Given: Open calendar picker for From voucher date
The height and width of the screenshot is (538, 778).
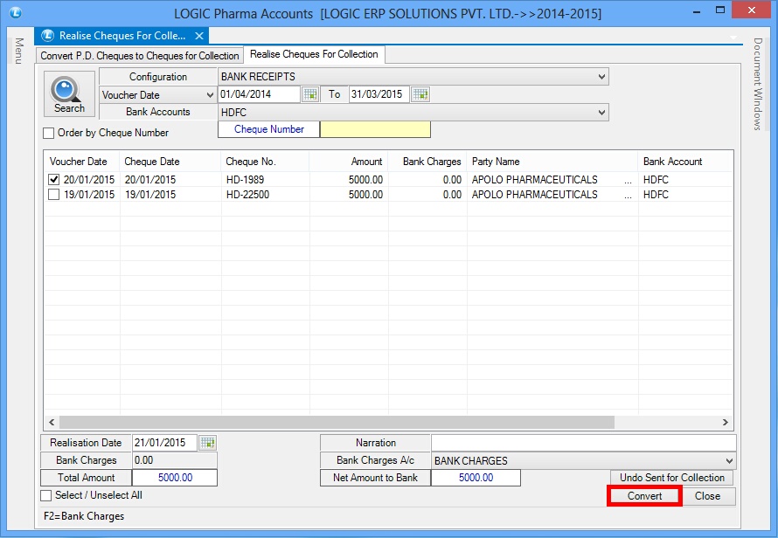Looking at the screenshot, I should 311,94.
